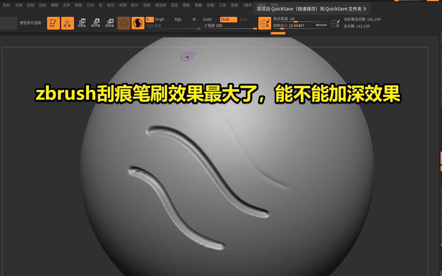This screenshot has height=276, width=442.
Task: Open the 纹理 (Texture) menu
Action: point(210,5)
